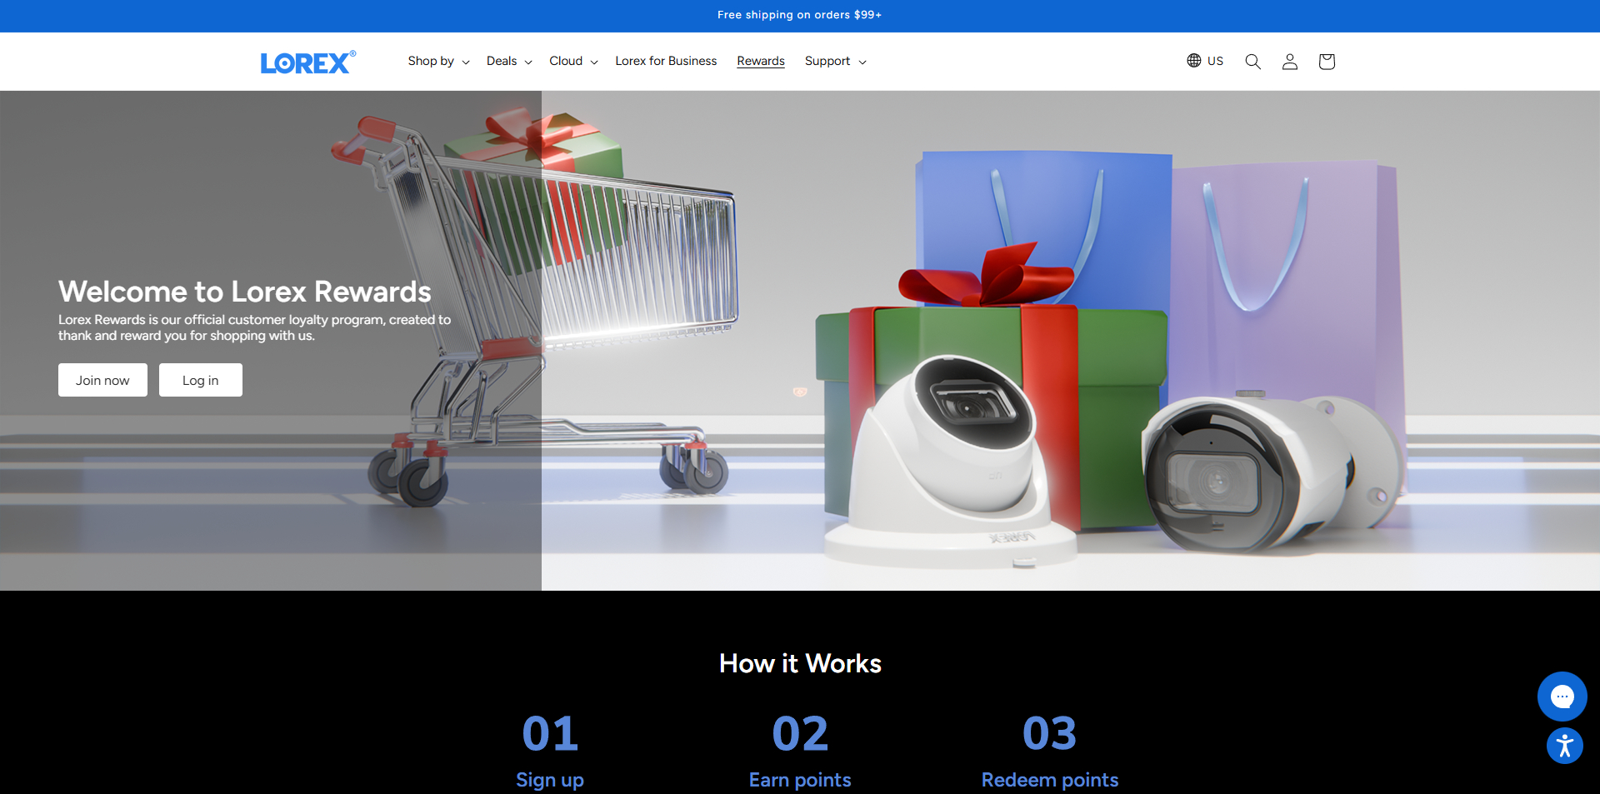The image size is (1600, 794).
Task: Expand the Cloud dropdown menu
Action: click(x=573, y=62)
